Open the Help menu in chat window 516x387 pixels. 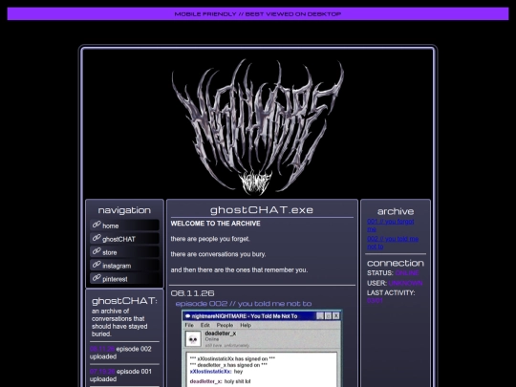[x=246, y=325]
